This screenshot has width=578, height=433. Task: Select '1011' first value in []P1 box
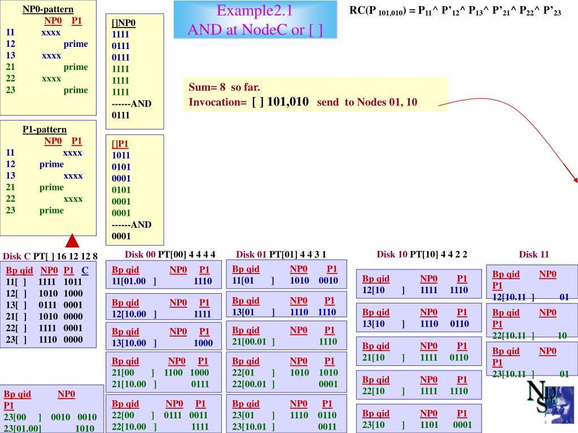(x=121, y=156)
